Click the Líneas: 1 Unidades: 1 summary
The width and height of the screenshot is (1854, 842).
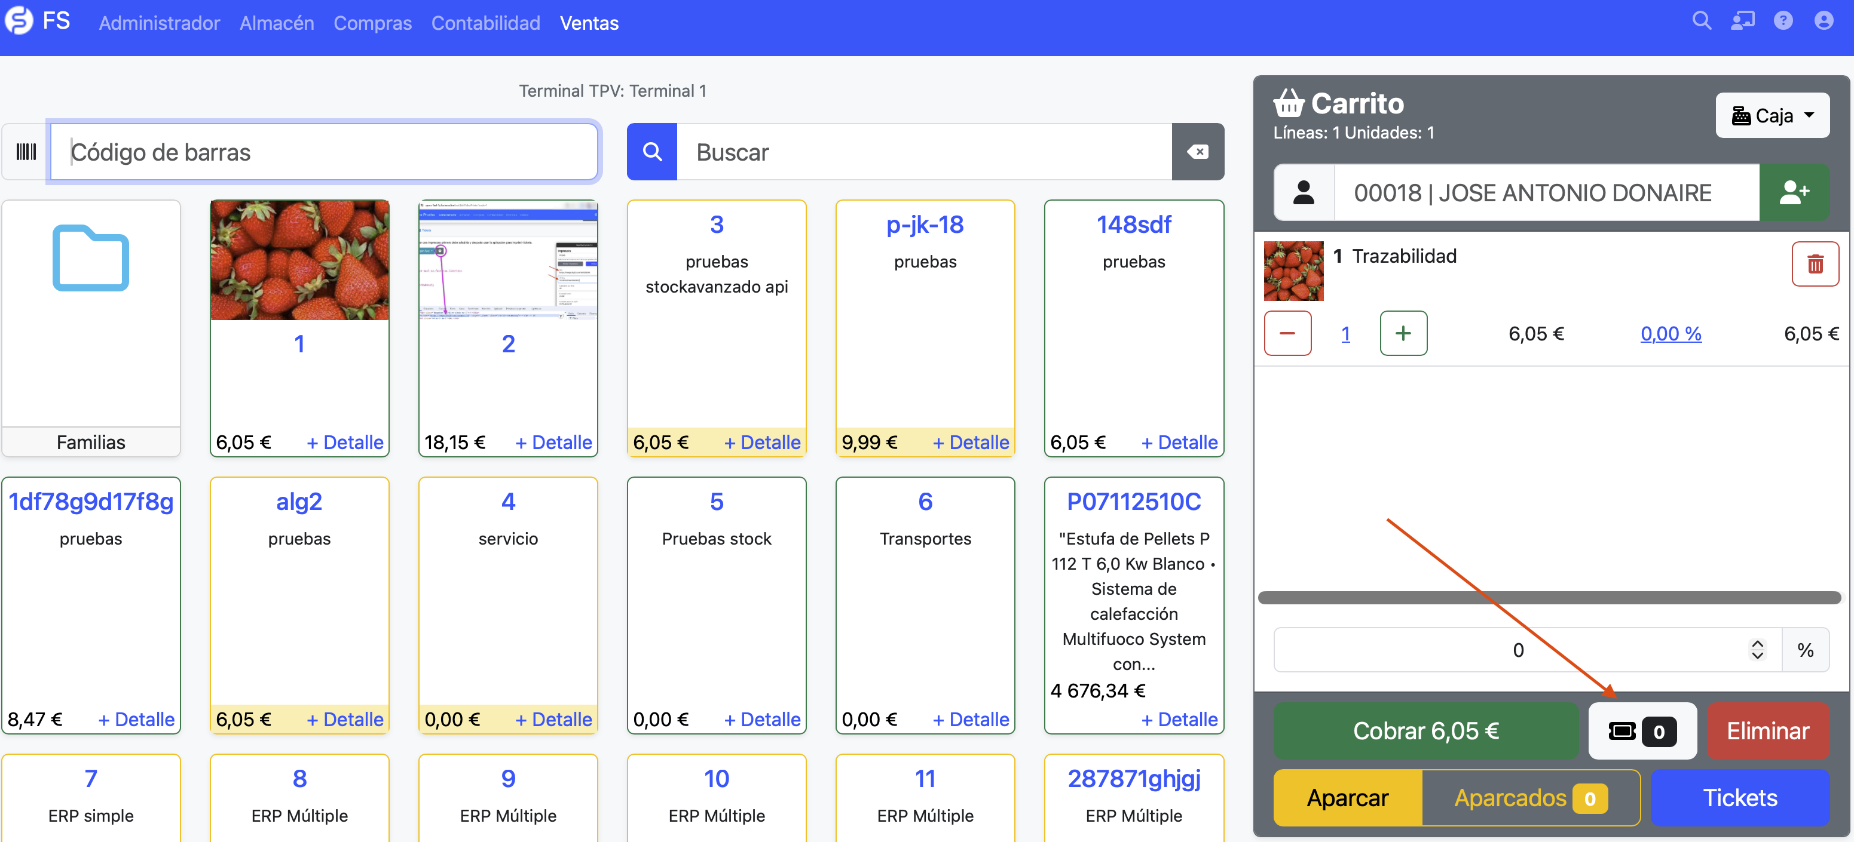tap(1354, 133)
